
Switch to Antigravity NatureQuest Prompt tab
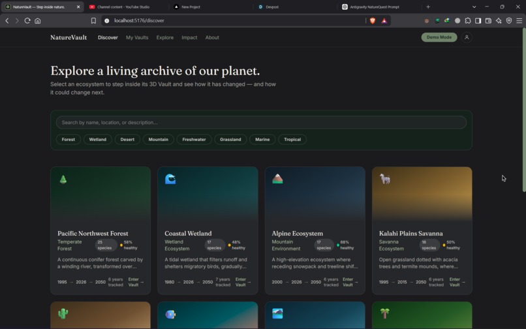click(379, 7)
